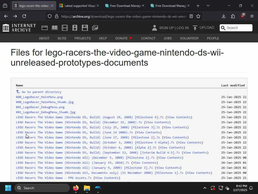Open File Explorer from the taskbar
This screenshot has width=258, height=194.
87,188
